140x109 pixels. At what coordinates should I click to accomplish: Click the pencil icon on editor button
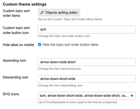click(x=42, y=12)
